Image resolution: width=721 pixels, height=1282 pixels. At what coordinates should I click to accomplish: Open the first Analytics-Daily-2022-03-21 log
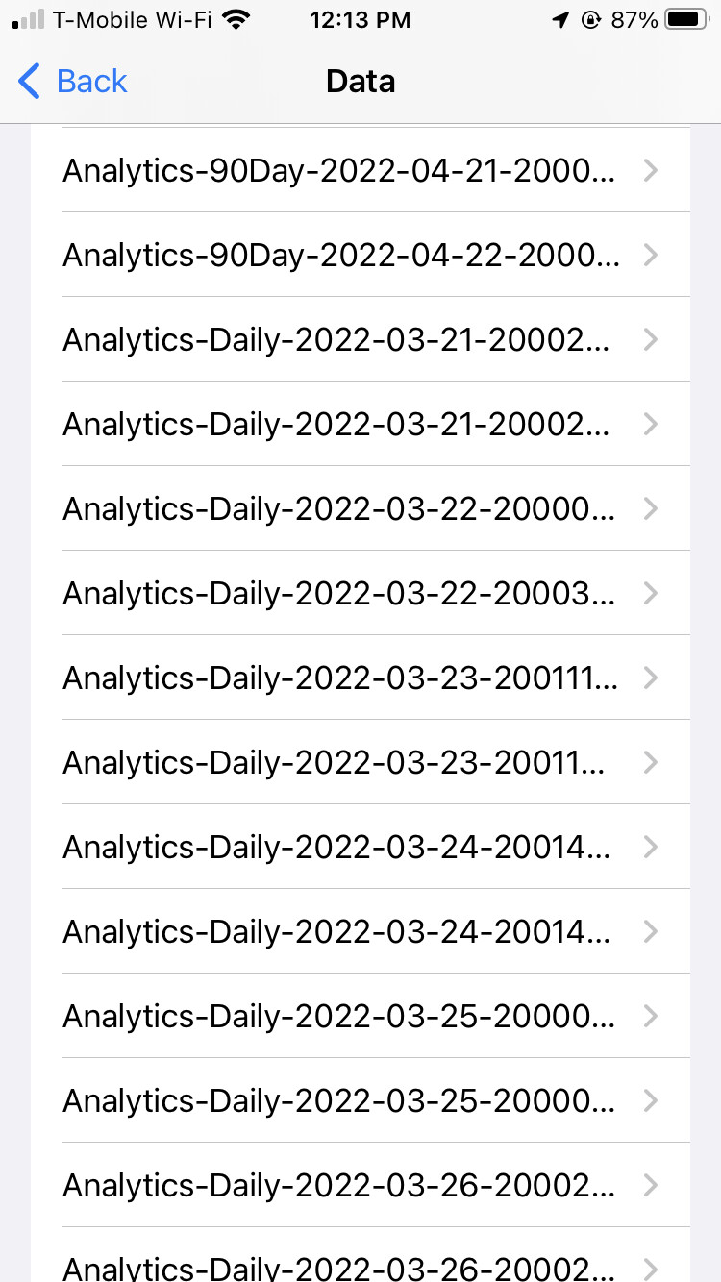coord(336,340)
